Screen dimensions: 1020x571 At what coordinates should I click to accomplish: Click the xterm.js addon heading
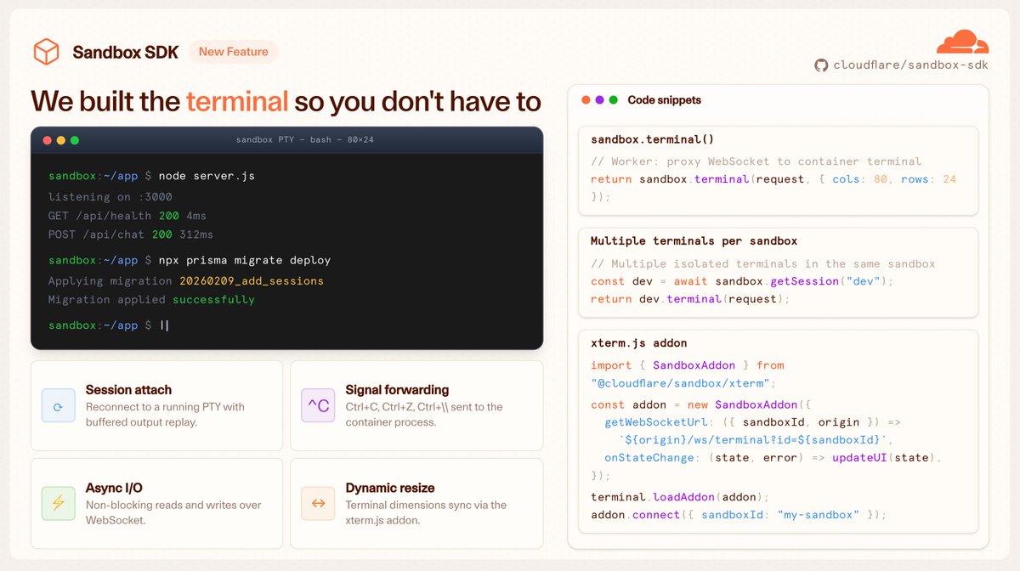click(639, 343)
